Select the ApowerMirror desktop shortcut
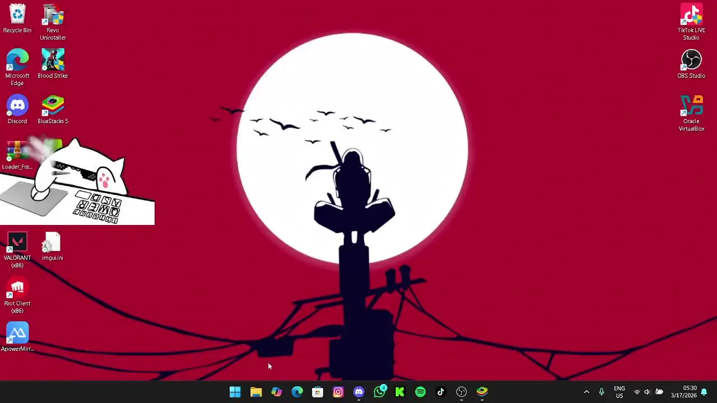This screenshot has height=403, width=717. (17, 338)
